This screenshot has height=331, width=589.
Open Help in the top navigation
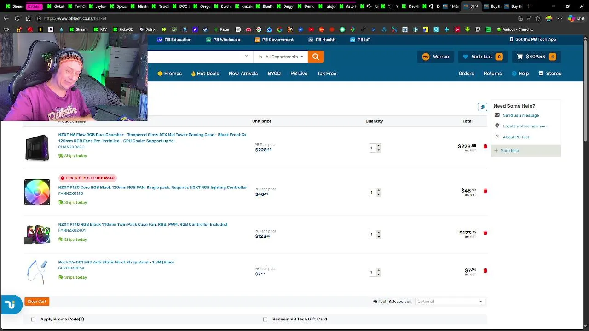(520, 74)
